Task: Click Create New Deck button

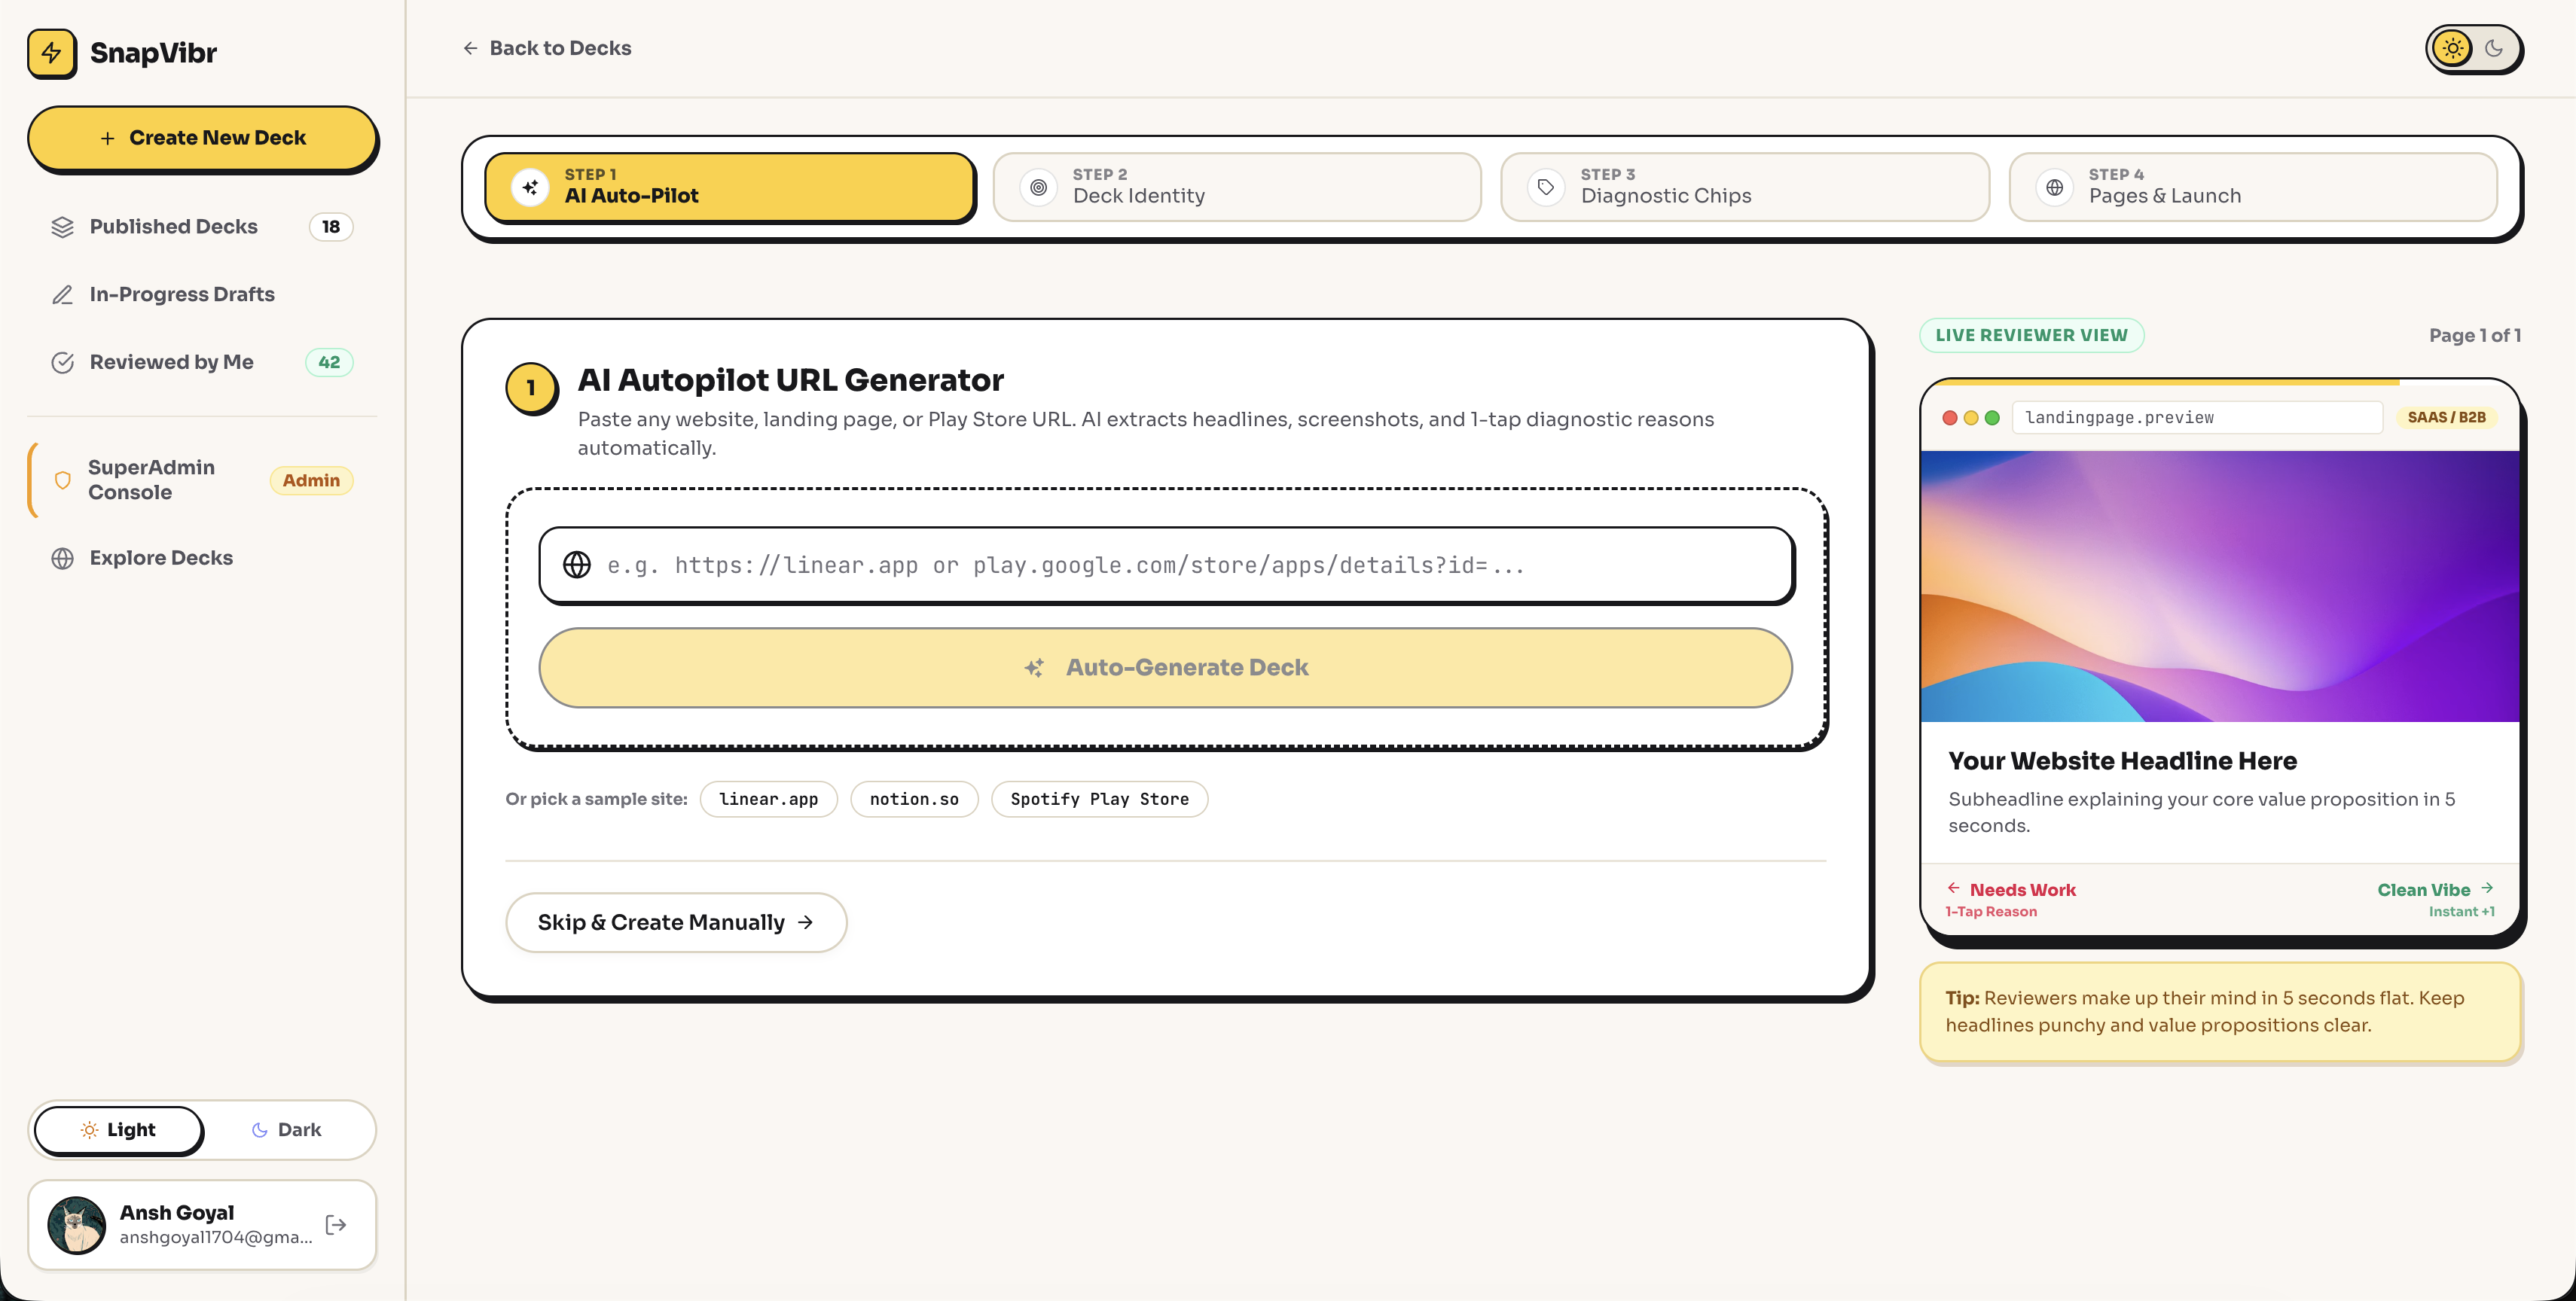Action: point(202,138)
